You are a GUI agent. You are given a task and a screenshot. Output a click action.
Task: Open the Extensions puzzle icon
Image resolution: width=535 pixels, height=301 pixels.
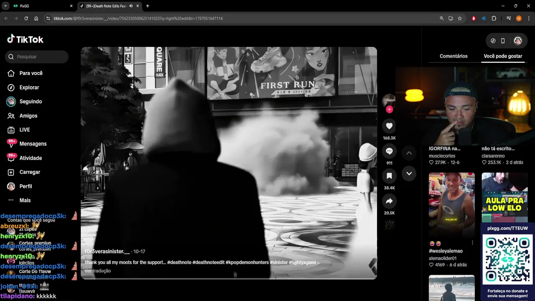[x=494, y=18]
